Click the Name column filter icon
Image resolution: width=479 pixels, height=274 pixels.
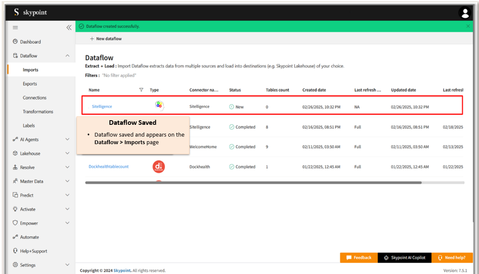[141, 90]
